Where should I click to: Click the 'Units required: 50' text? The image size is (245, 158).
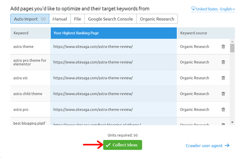(x=123, y=135)
